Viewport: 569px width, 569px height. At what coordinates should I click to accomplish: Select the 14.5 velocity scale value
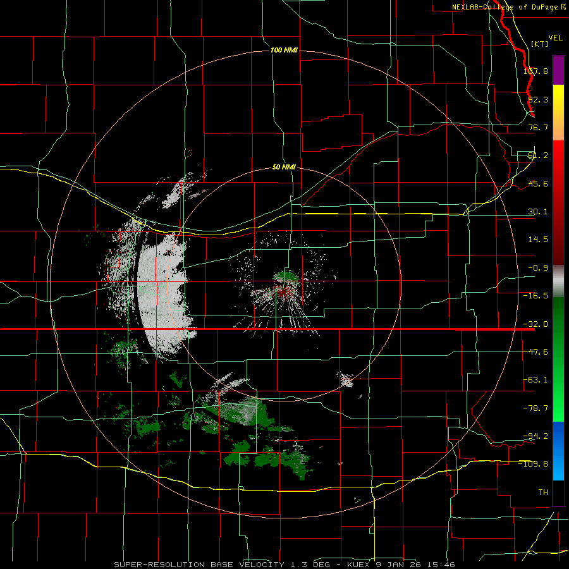click(x=538, y=240)
